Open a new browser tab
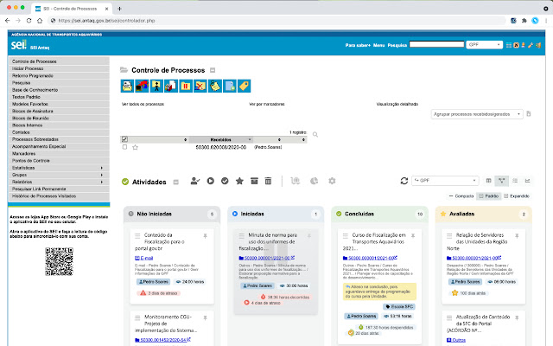The width and height of the screenshot is (553, 346). point(119,9)
